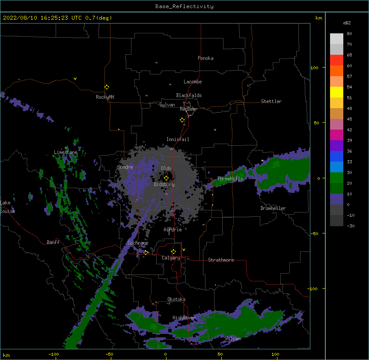The height and width of the screenshot is (360, 369).
Task: Click the Drumheller label
Action: coord(273,208)
